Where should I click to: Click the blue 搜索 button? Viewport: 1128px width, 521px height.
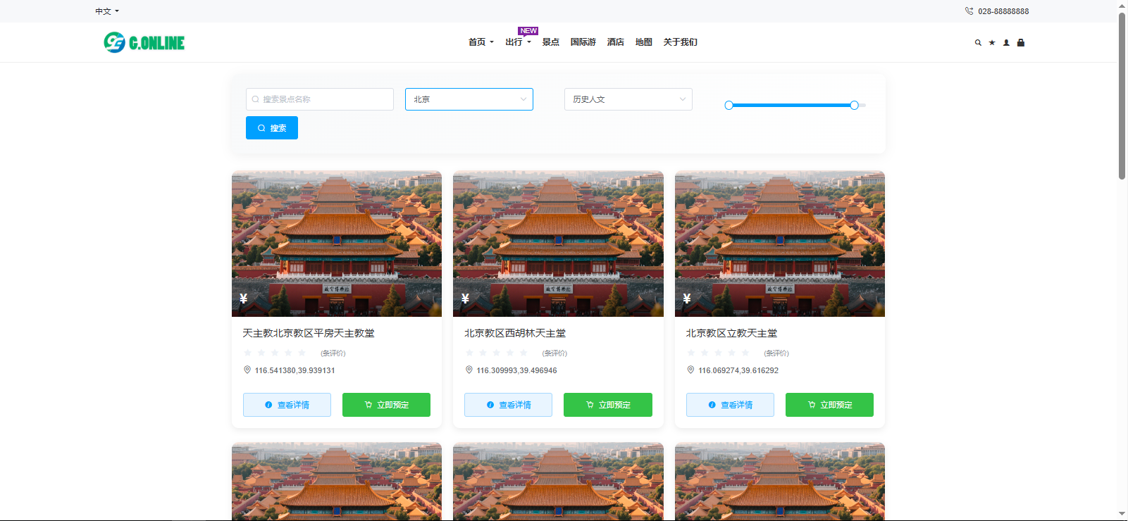[x=272, y=128]
